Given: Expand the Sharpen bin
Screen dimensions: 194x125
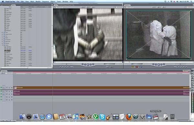Looking at the screenshot, I should 2,43.
